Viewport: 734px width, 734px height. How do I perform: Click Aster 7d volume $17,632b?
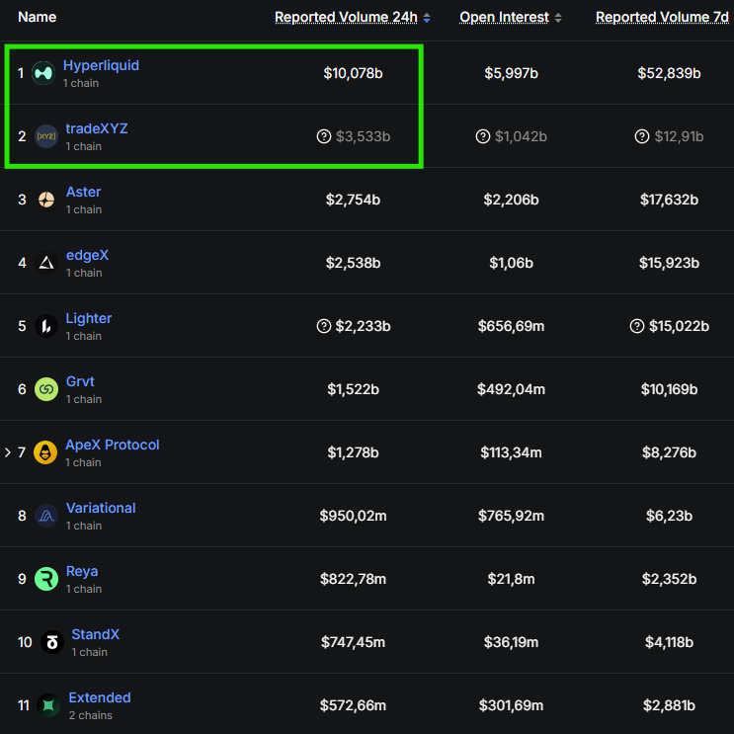[669, 200]
